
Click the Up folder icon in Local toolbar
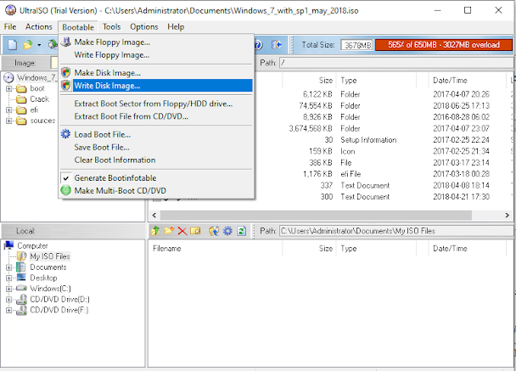[155, 231]
